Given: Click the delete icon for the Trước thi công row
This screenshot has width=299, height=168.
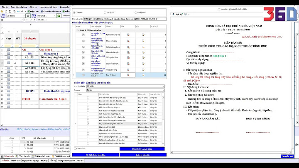Looking at the screenshot, I should (128, 70).
